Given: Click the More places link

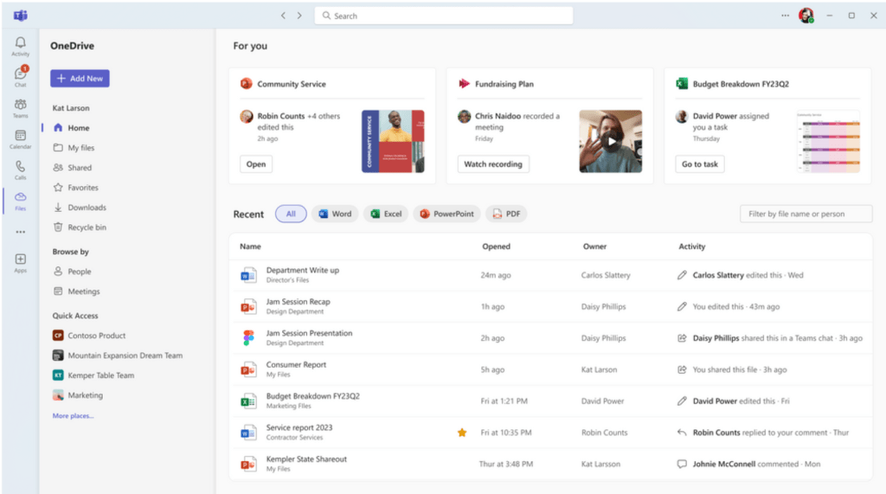Looking at the screenshot, I should [x=73, y=415].
